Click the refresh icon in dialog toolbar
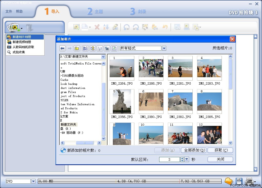The image size is (262, 188). [x=114, y=48]
